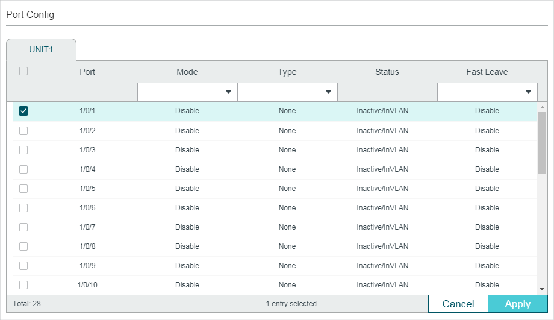Viewport: 554px width, 320px height.
Task: Click the Status column header
Action: click(x=387, y=72)
